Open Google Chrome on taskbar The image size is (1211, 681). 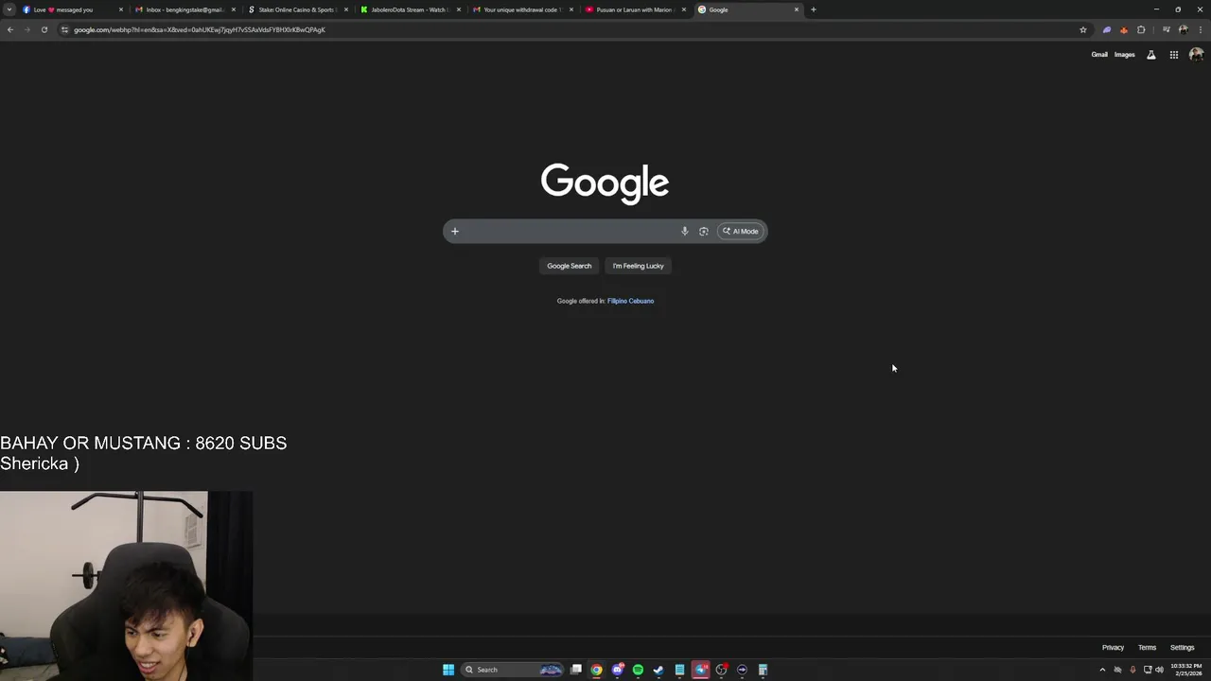(x=596, y=670)
